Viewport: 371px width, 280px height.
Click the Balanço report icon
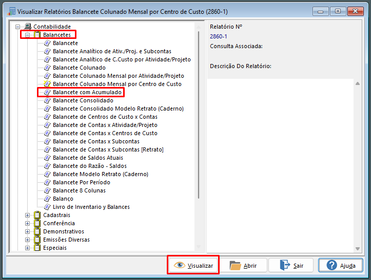click(47, 199)
